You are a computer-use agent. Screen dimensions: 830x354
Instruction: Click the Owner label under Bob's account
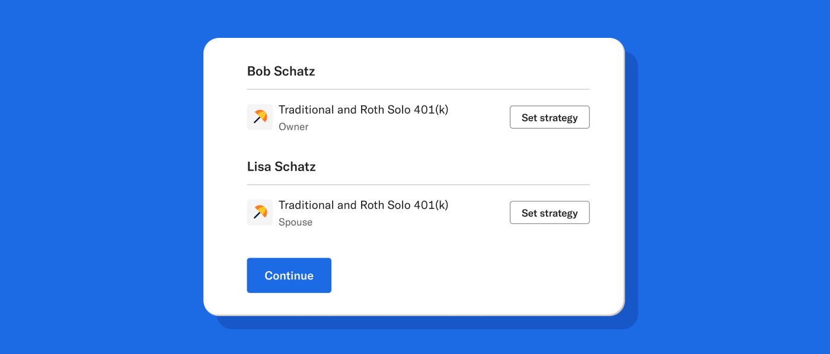[x=293, y=127]
